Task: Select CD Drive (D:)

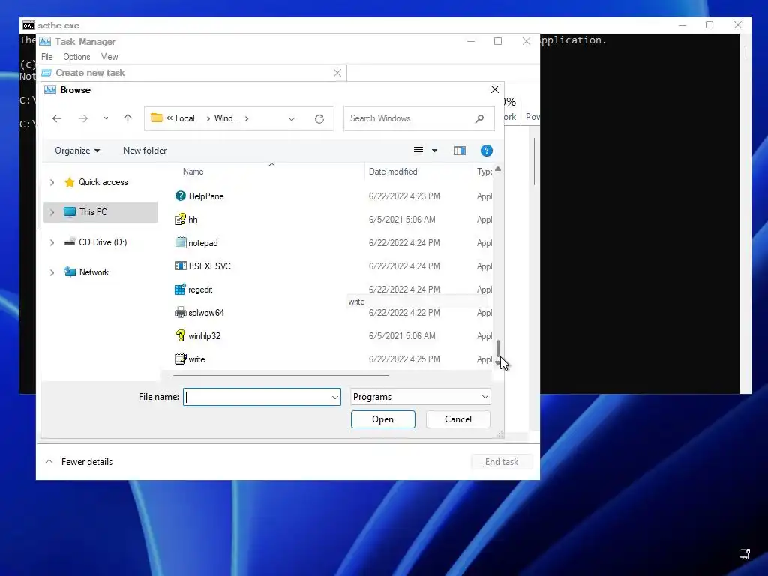Action: [x=103, y=242]
